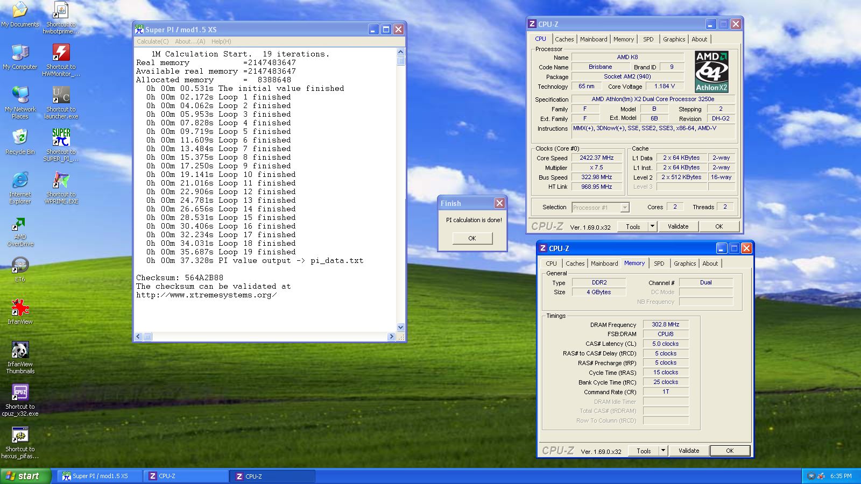Click Super PI horizontal scrollbar left arrow
This screenshot has width=861, height=484.
point(138,337)
